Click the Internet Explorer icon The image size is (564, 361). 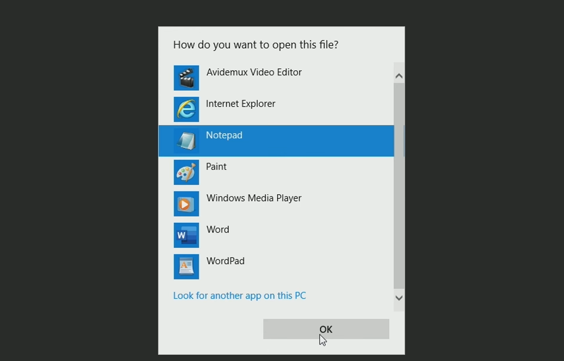pos(186,109)
